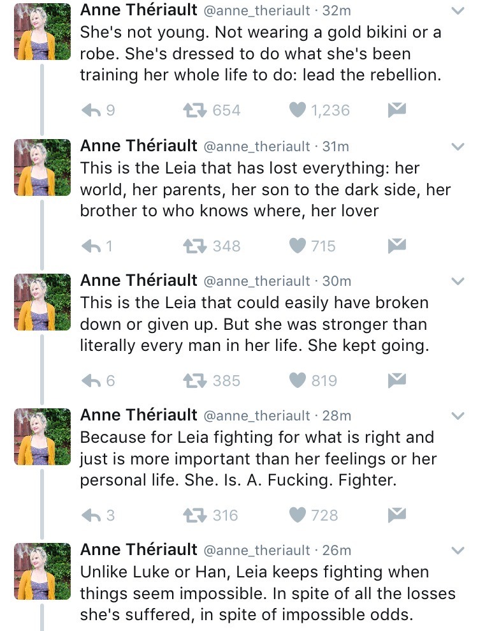This screenshot has width=478, height=631.
Task: Like the tweet showing 819 likes
Action: pos(298,381)
